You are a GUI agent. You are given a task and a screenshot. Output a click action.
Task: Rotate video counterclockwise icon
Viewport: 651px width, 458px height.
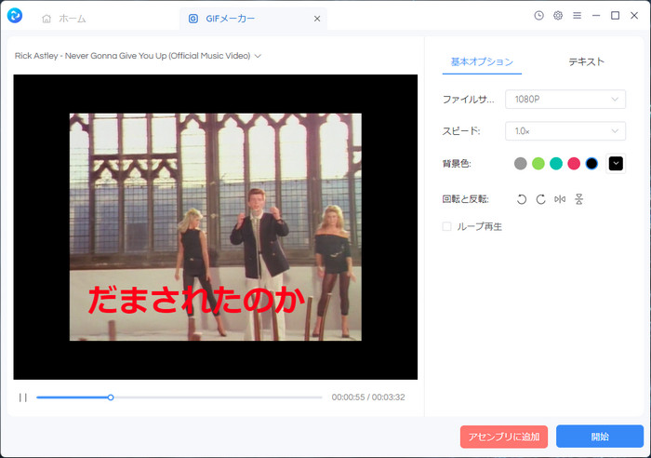(522, 199)
